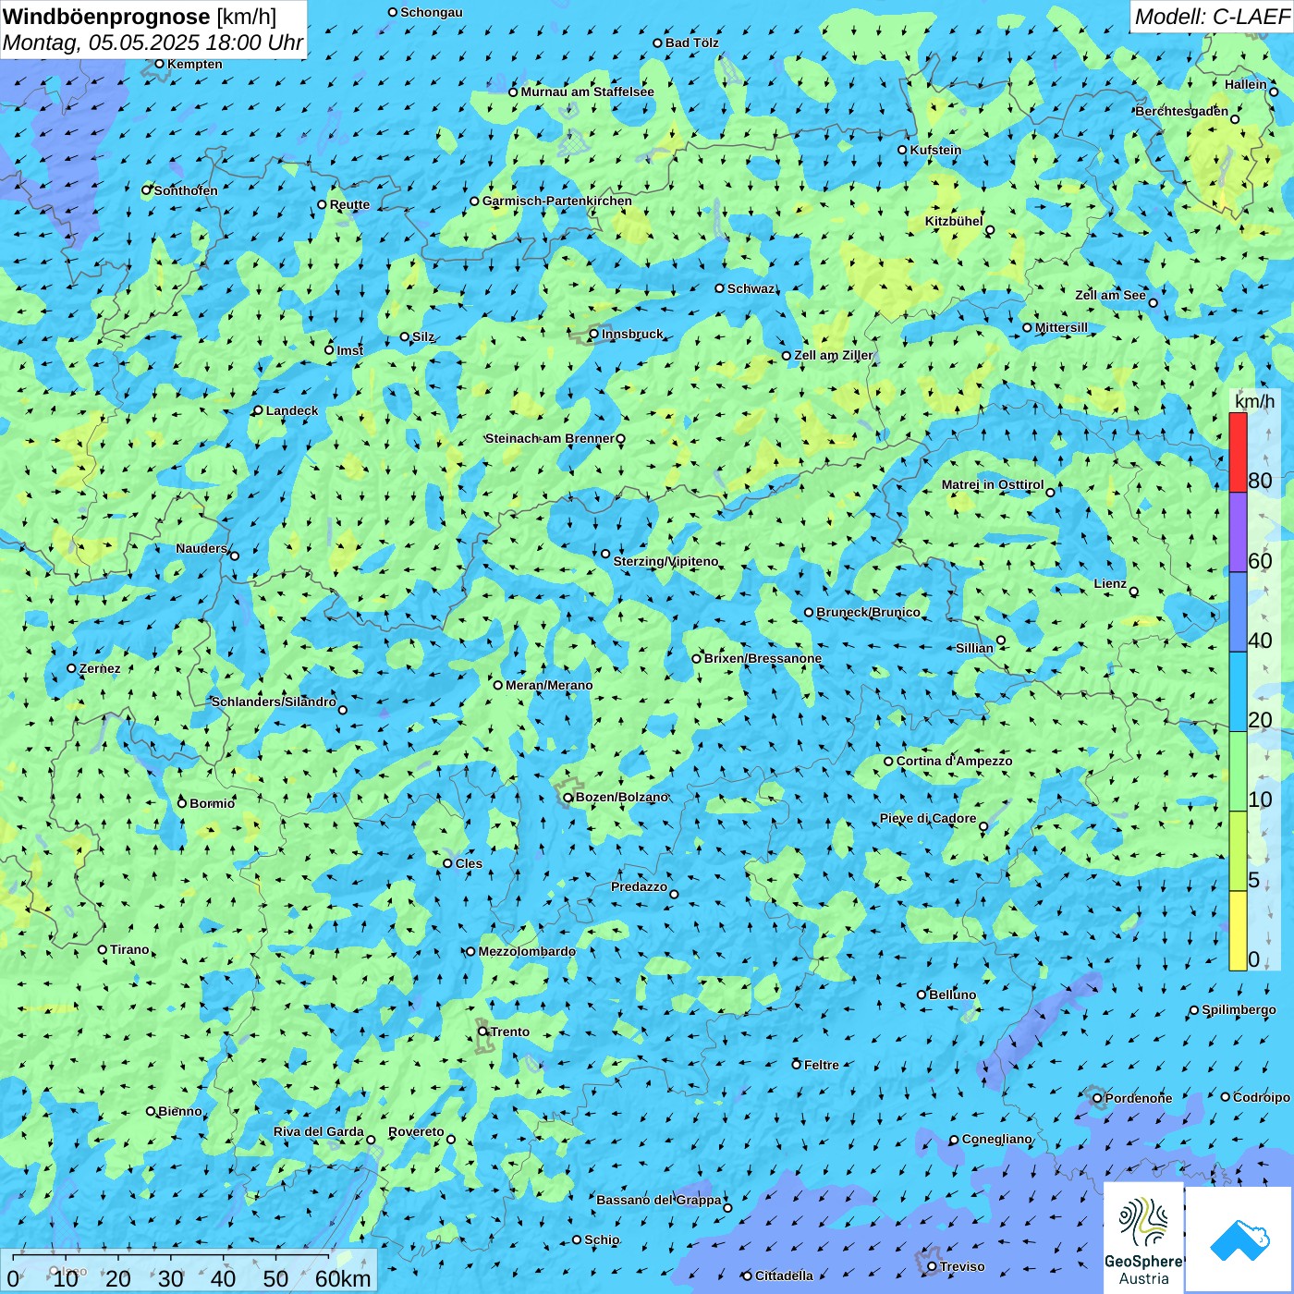Screen dimensions: 1294x1294
Task: Click the Zernez city marker circle
Action: point(71,668)
